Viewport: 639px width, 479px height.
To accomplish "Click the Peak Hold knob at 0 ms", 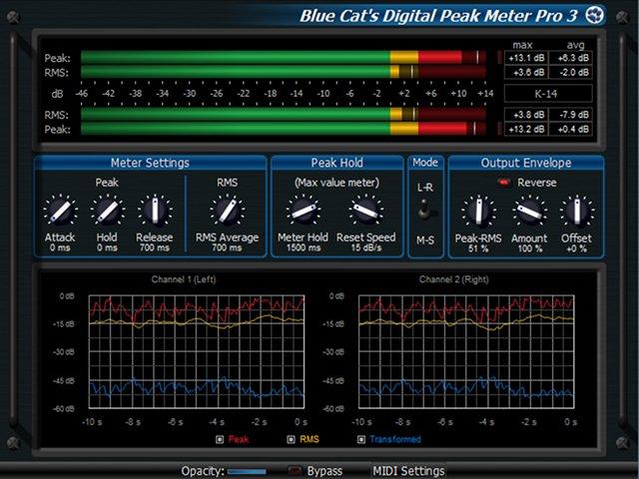I will [107, 211].
